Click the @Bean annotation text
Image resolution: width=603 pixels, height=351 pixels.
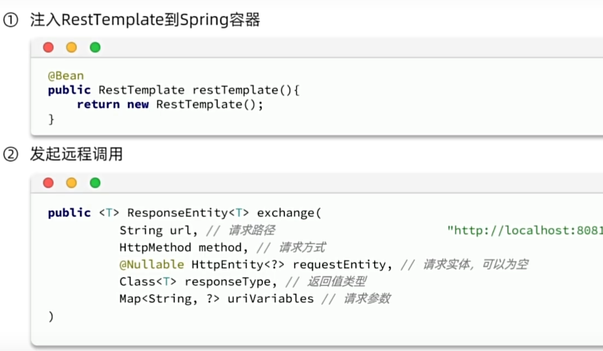[65, 75]
